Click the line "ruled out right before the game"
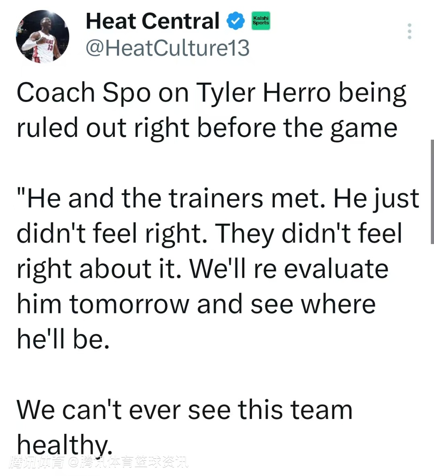 (x=207, y=128)
